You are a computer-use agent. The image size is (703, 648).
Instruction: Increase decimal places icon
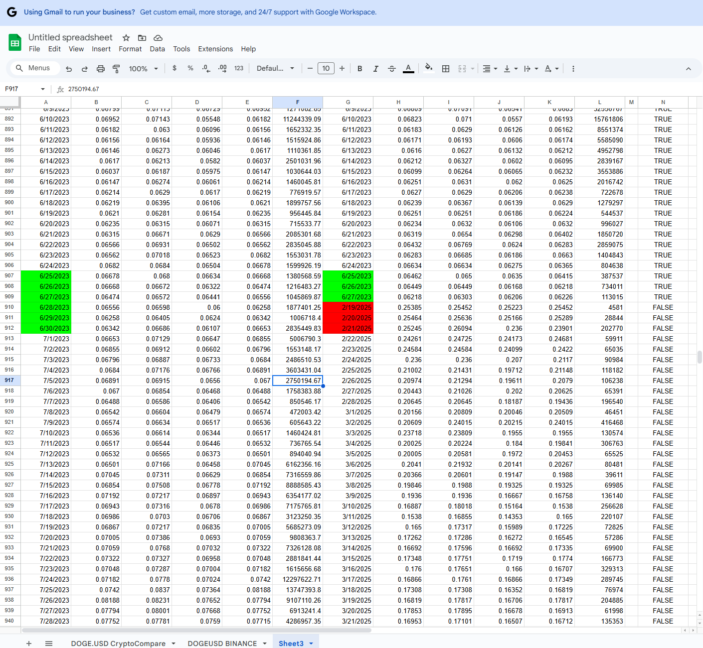222,69
